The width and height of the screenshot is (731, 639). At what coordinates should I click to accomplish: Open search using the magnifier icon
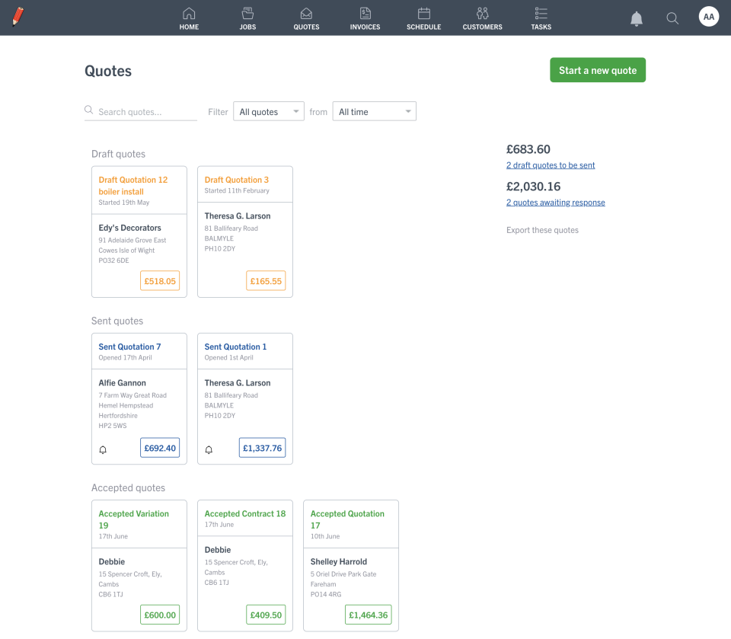click(672, 18)
